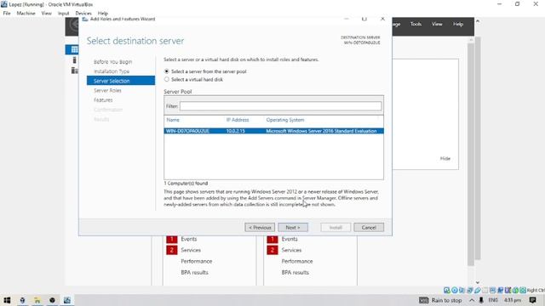Open All Servers icon in Server Manager sidebar
Viewport: 545px width, 306px height.
pyautogui.click(x=74, y=71)
